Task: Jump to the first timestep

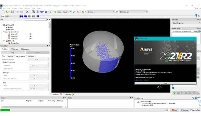Action: click(22, 16)
